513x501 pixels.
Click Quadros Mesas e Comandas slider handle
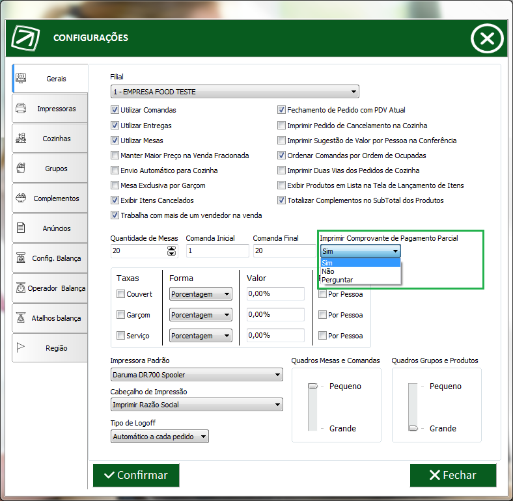click(x=312, y=386)
